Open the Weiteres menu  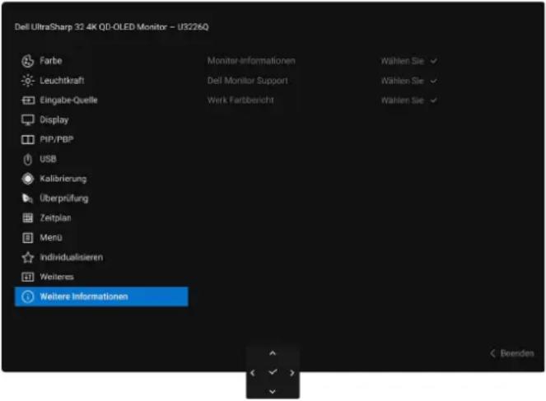coord(57,277)
